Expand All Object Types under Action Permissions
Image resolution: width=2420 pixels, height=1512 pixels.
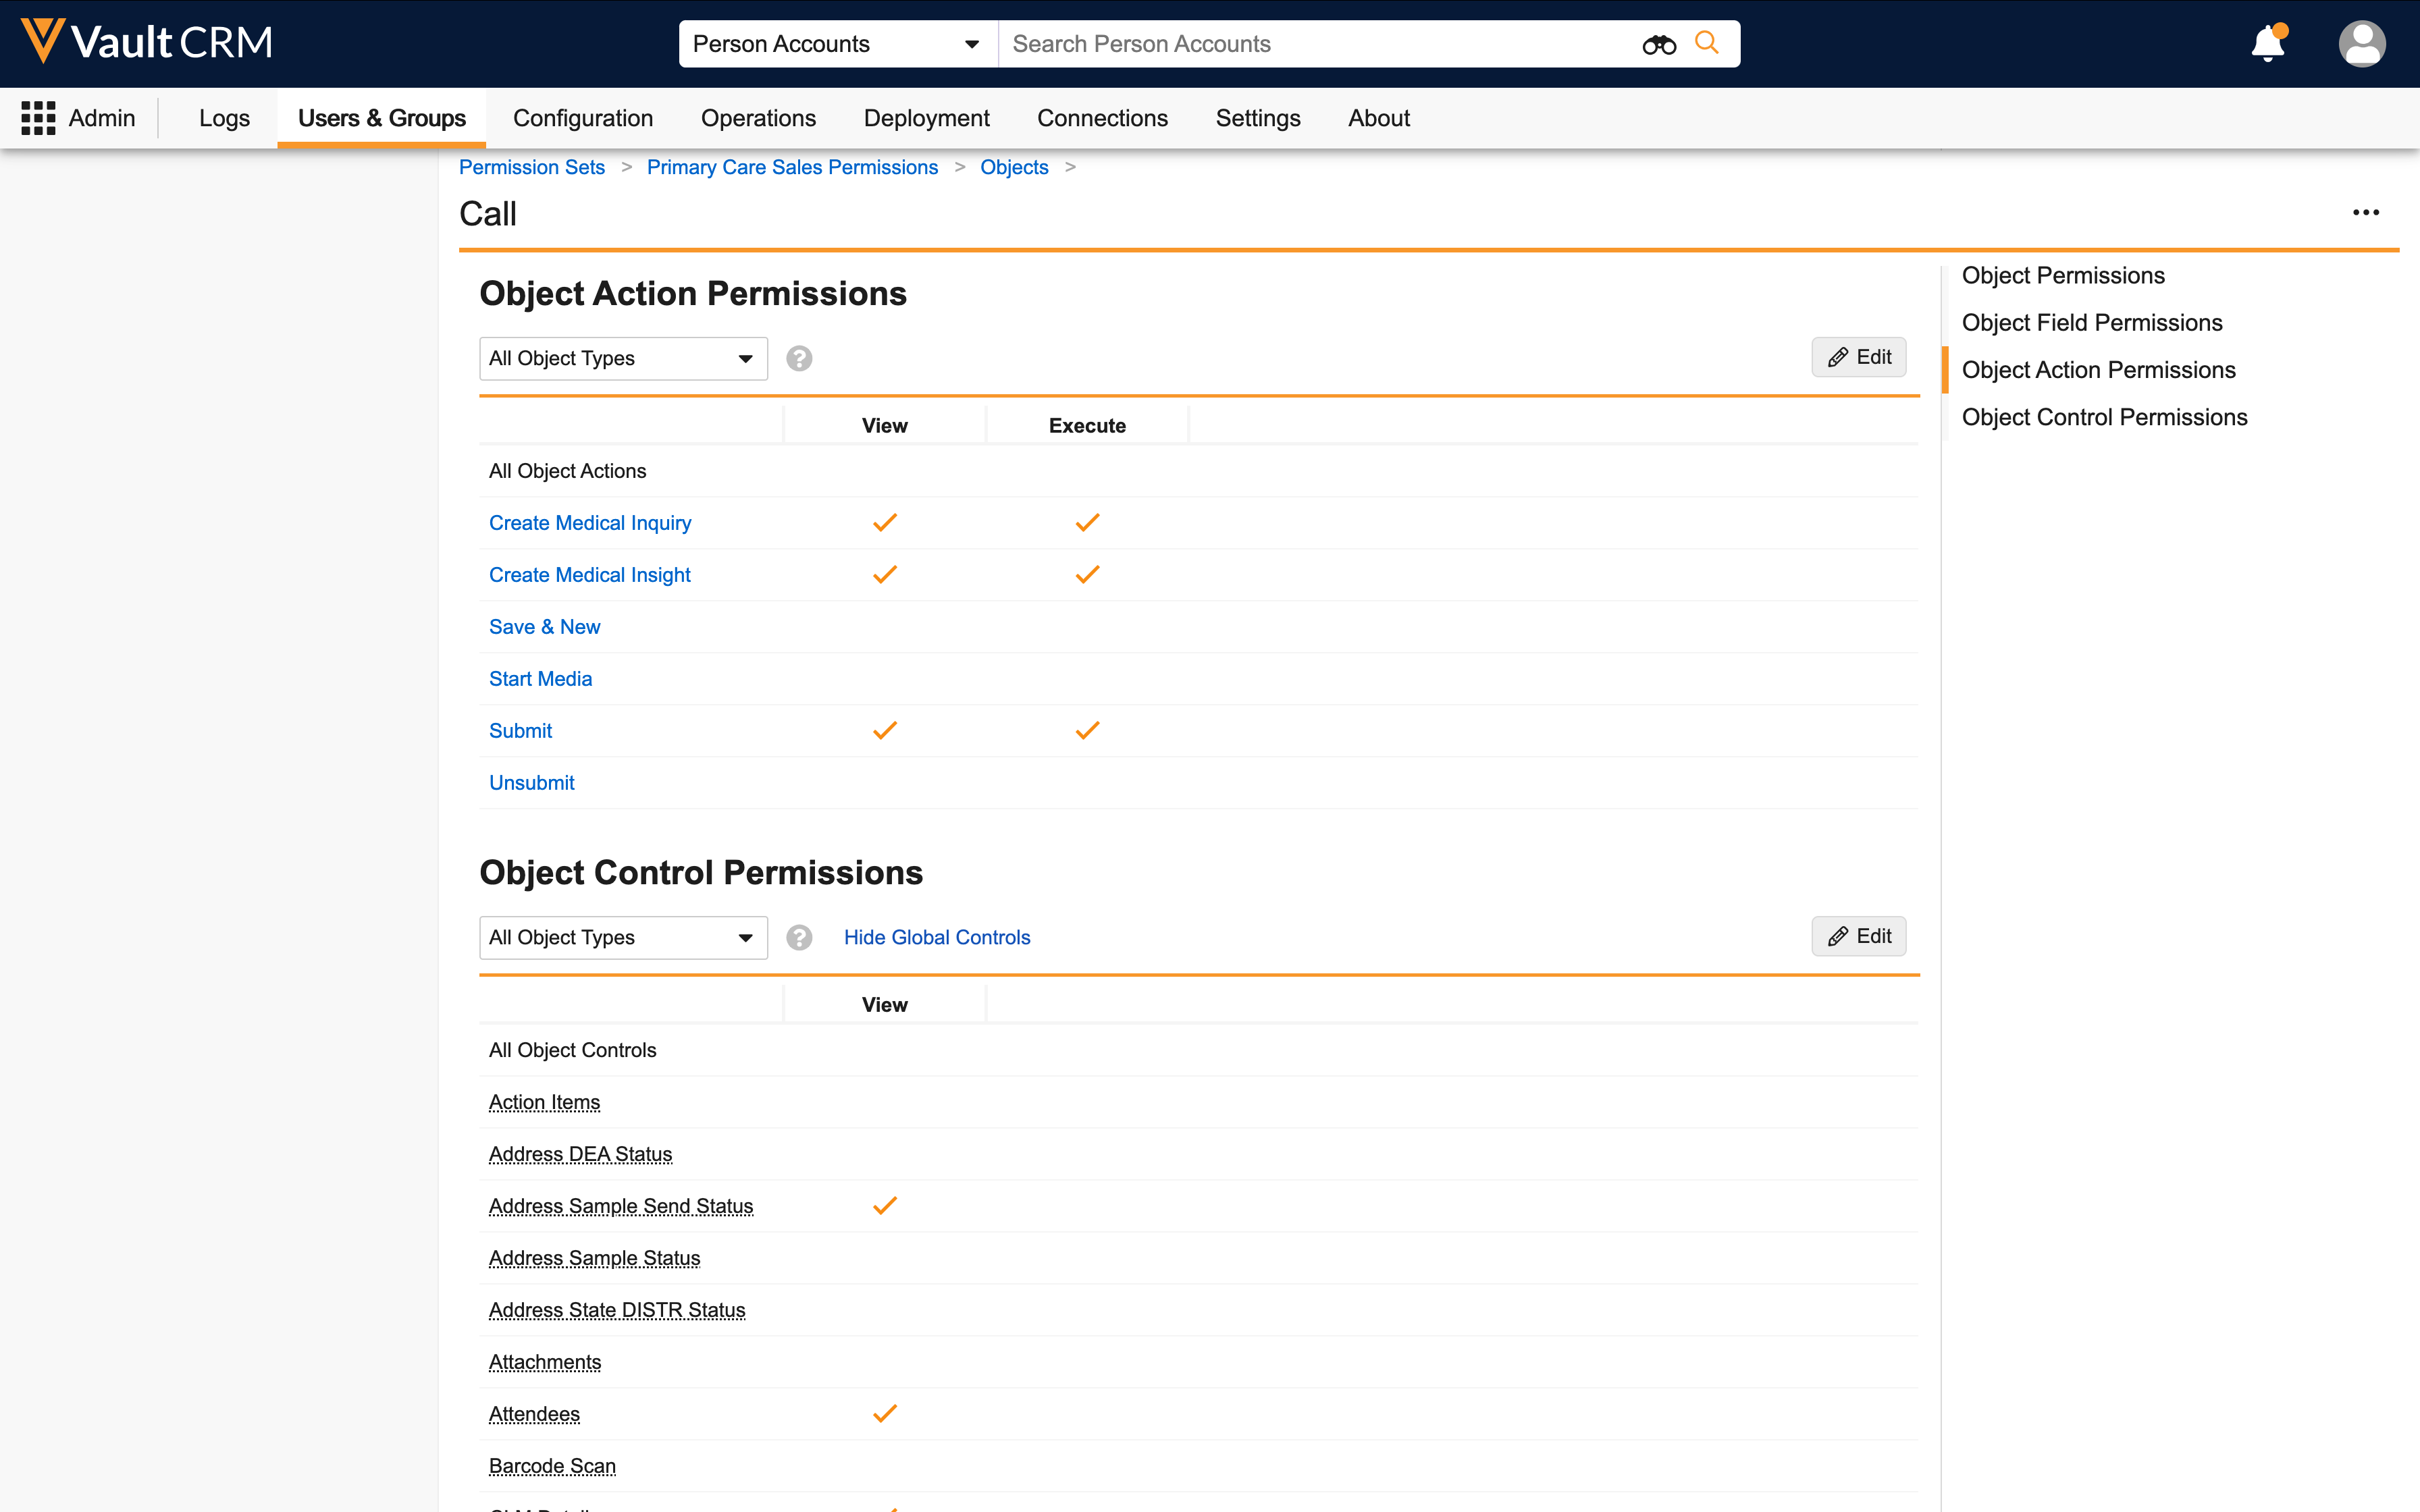622,358
